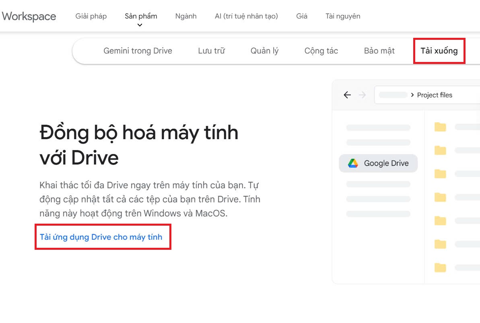Click the forward arrow in the file browser
The height and width of the screenshot is (323, 480).
pos(362,95)
